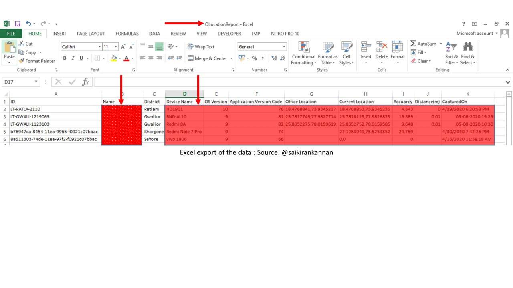
Task: Click the Sort & Filter icon
Action: coord(451,47)
